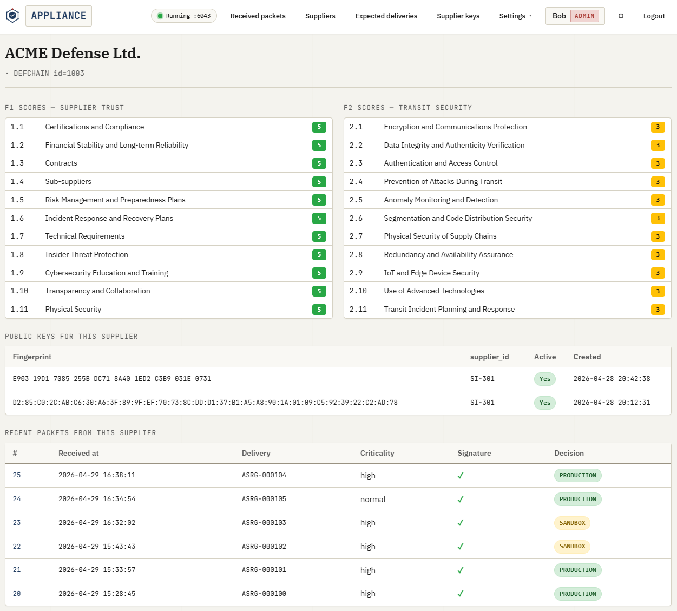Click the Yes active badge for first key
Viewport: 677px width, 611px height.
pyautogui.click(x=545, y=379)
